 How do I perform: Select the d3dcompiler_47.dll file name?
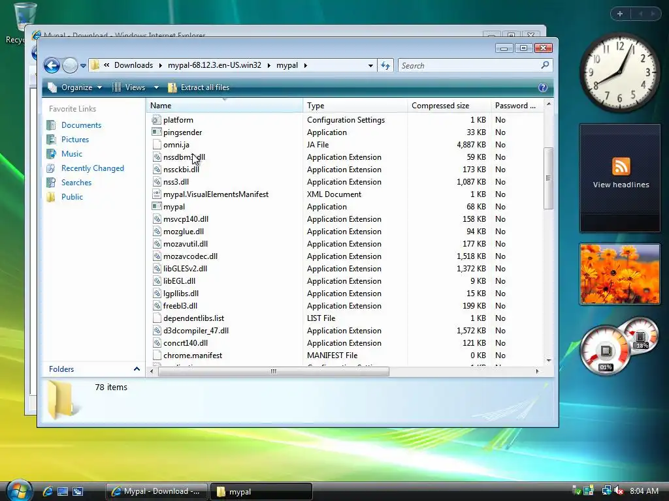(x=196, y=331)
